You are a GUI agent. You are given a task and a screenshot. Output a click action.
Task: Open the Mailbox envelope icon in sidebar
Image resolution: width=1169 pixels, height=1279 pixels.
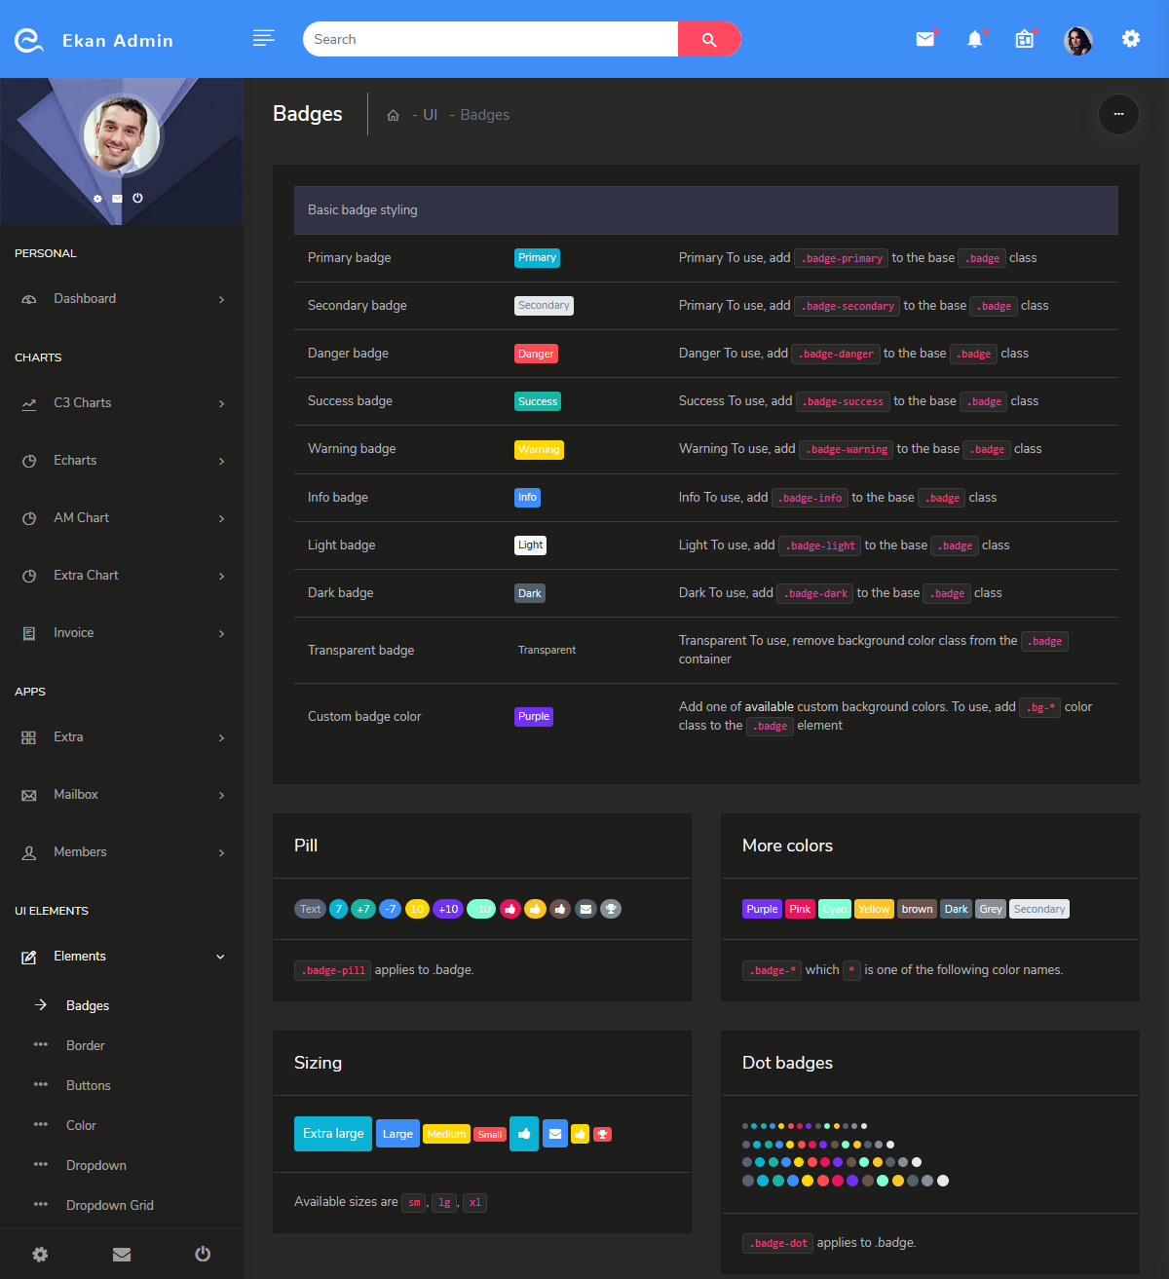29,794
